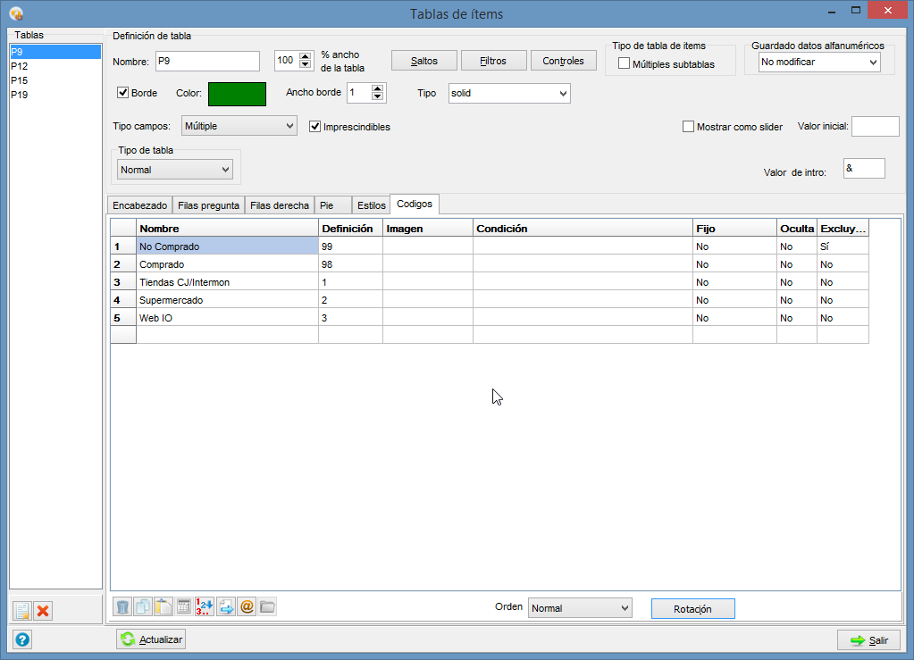
Task: Open the Filas derecha tab
Action: [x=280, y=205]
